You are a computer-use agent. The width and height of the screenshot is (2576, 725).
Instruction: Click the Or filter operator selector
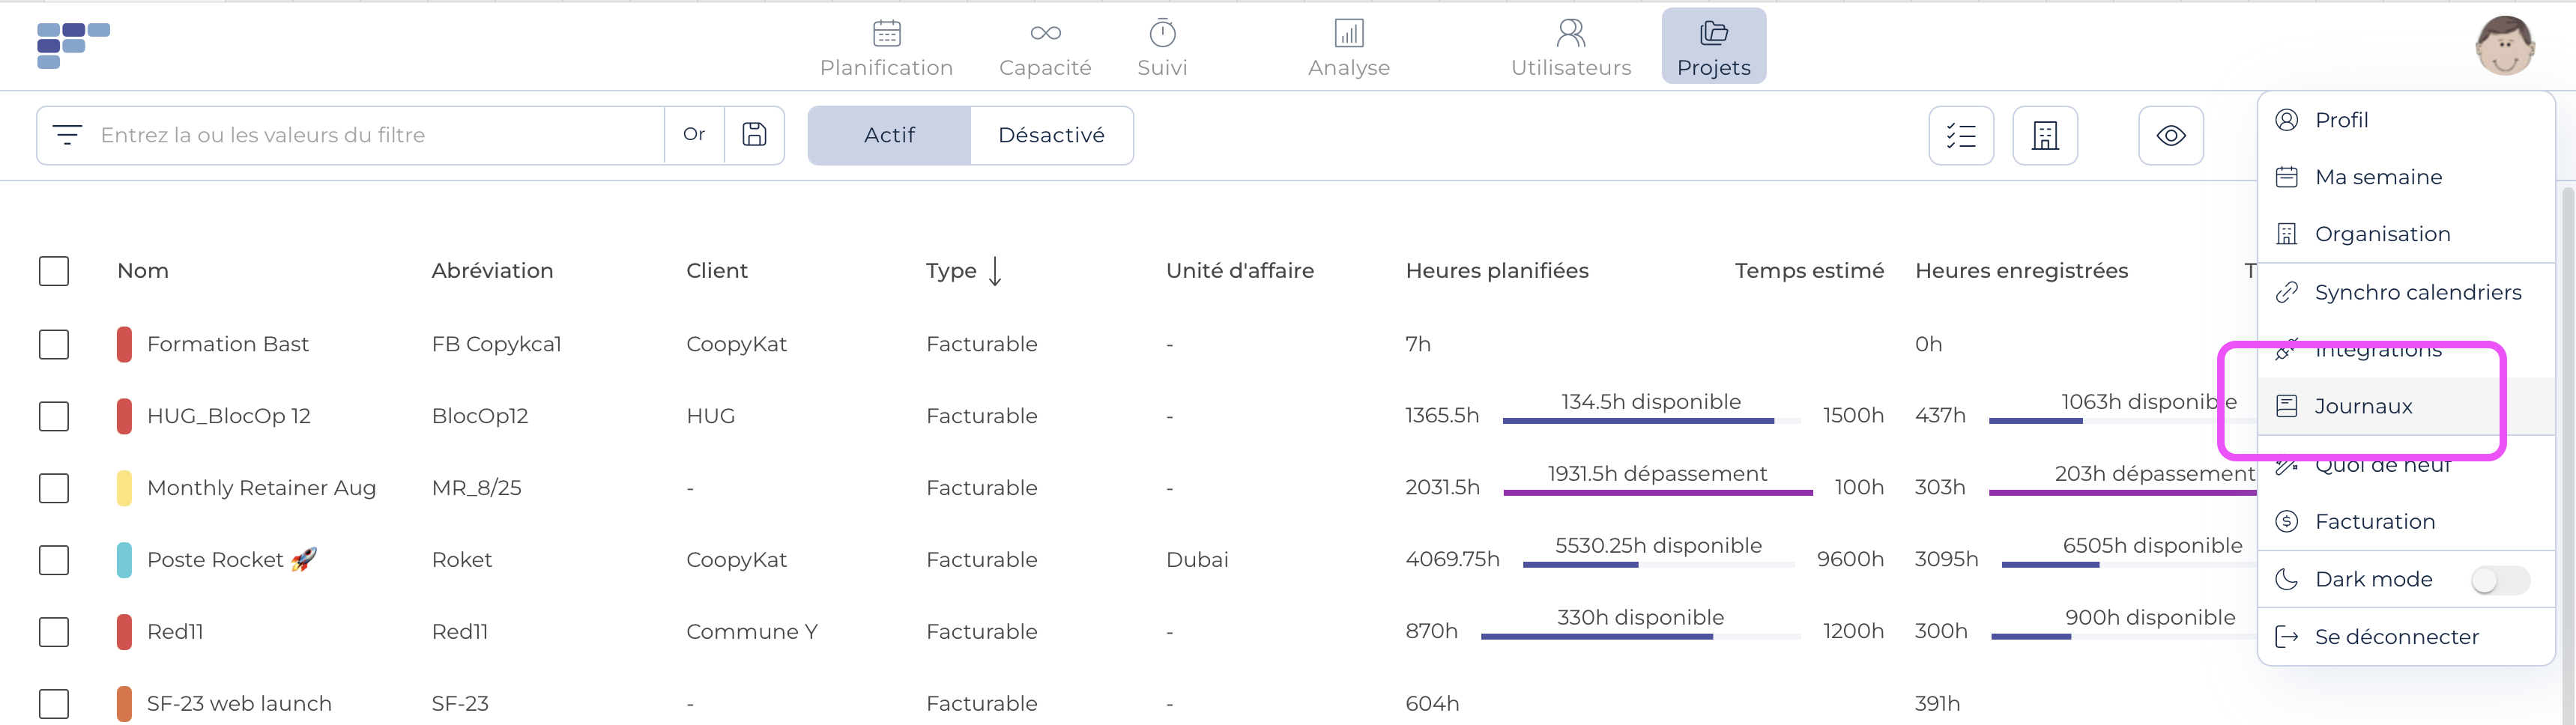coord(694,135)
